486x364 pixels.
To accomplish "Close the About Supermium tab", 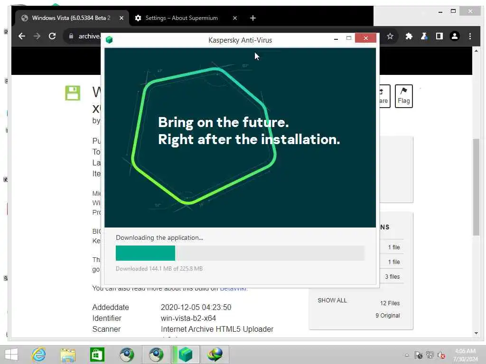I will pyautogui.click(x=234, y=18).
